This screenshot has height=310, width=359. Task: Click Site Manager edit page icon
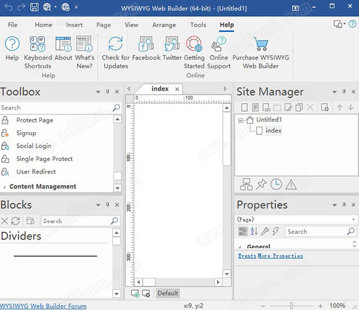click(288, 107)
